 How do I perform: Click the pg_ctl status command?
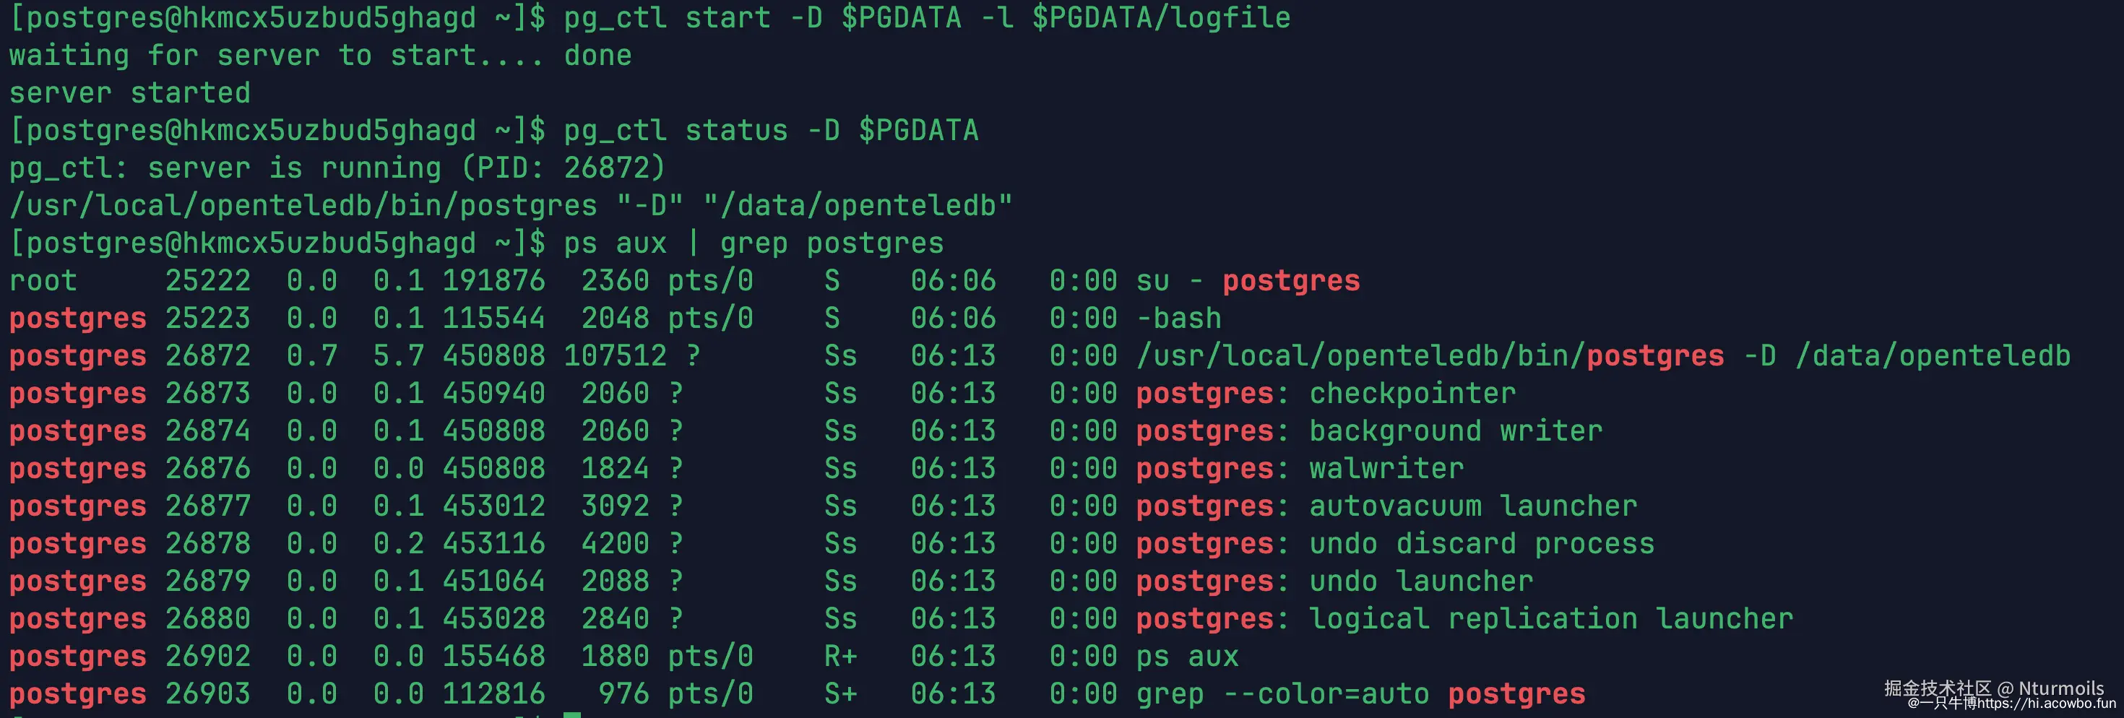point(771,130)
